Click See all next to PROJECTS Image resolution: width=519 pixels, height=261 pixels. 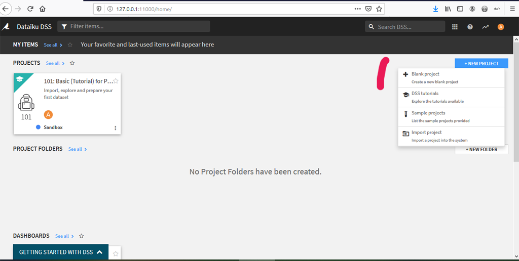[x=55, y=63]
